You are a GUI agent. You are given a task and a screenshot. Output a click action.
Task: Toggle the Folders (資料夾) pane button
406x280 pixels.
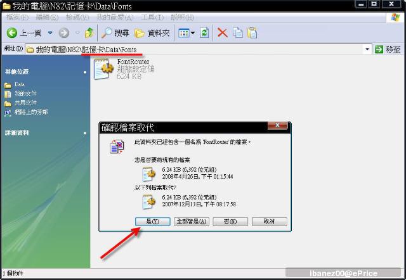click(152, 33)
